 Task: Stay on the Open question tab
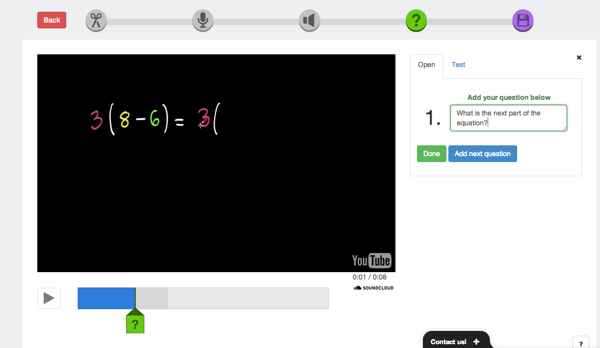tap(426, 65)
